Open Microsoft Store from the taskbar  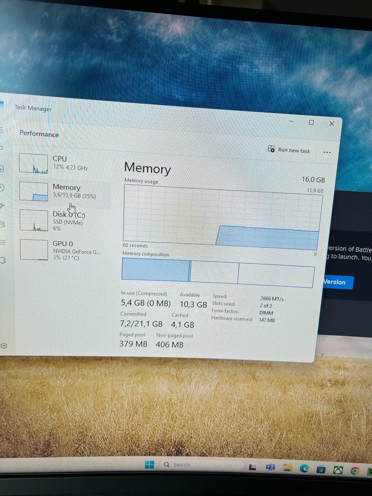pyautogui.click(x=321, y=470)
